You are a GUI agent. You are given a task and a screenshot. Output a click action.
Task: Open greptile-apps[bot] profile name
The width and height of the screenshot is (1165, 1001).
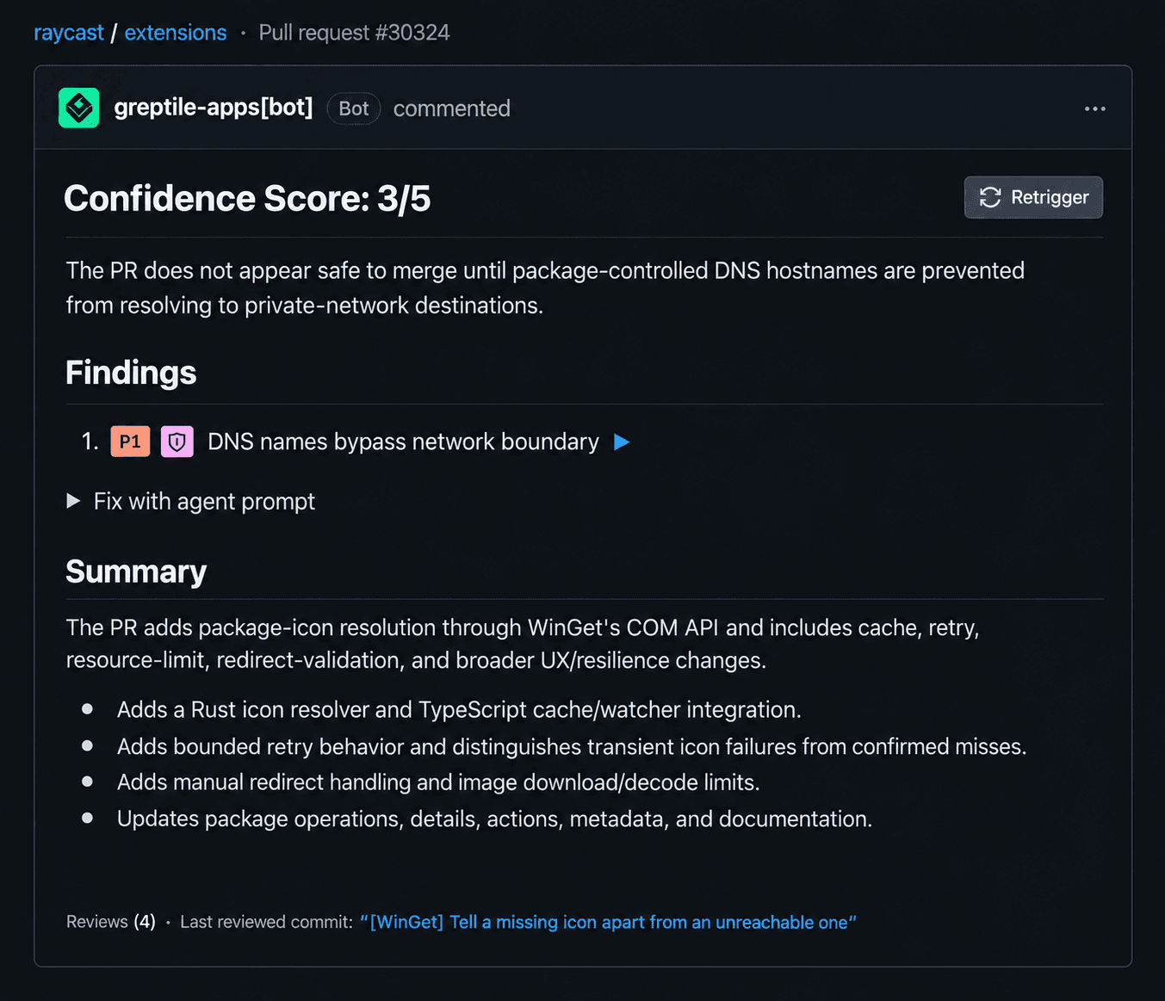tap(214, 108)
